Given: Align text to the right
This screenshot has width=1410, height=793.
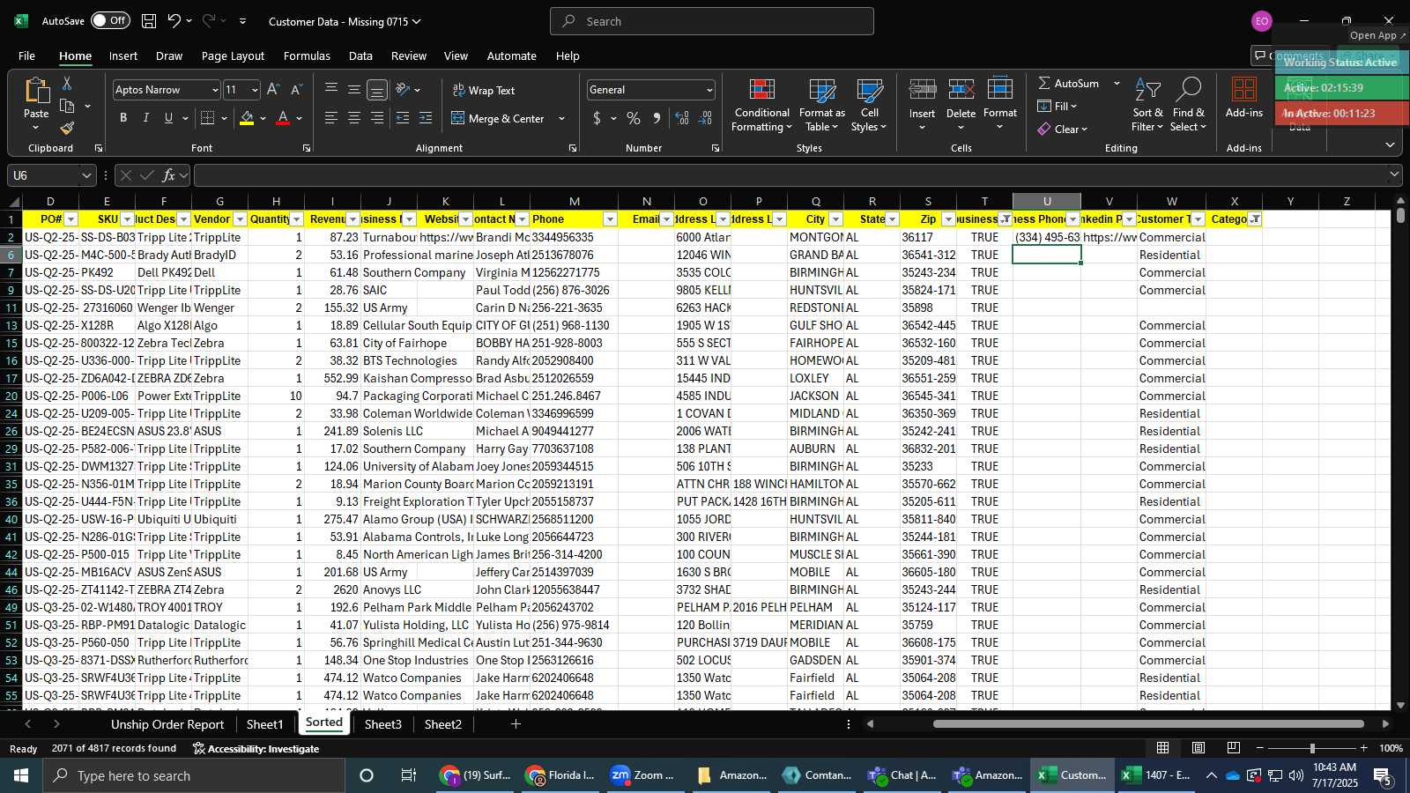Looking at the screenshot, I should (x=377, y=118).
